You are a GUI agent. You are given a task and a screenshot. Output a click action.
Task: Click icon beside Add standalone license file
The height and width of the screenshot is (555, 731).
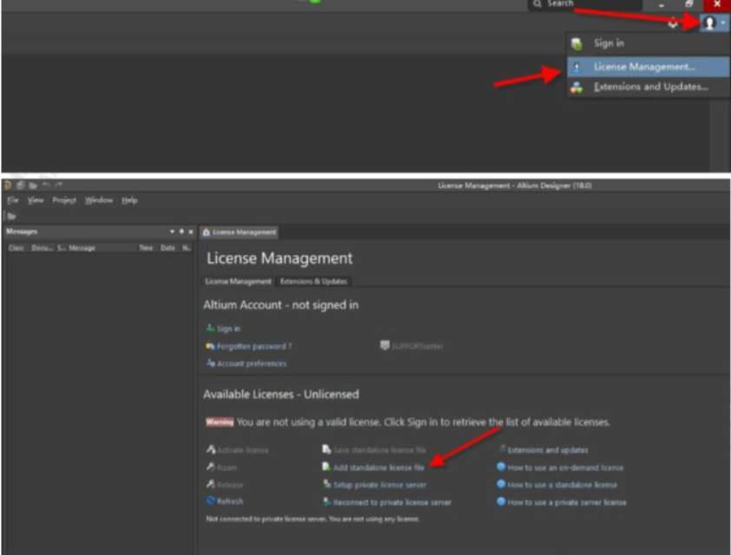pyautogui.click(x=326, y=467)
